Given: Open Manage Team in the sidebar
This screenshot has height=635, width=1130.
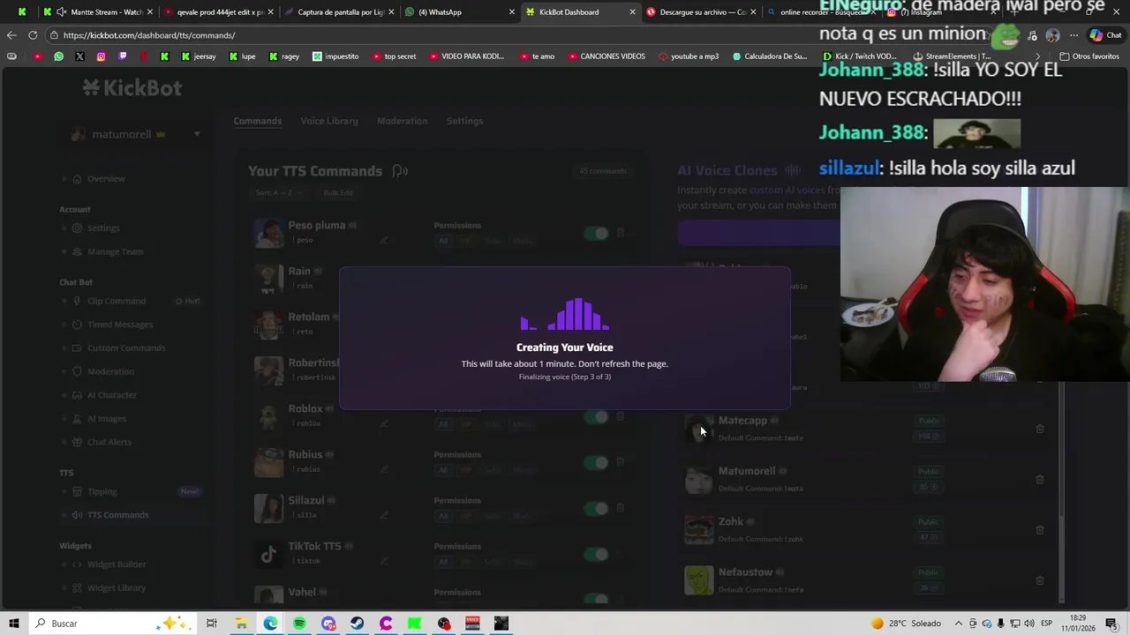Looking at the screenshot, I should [115, 251].
